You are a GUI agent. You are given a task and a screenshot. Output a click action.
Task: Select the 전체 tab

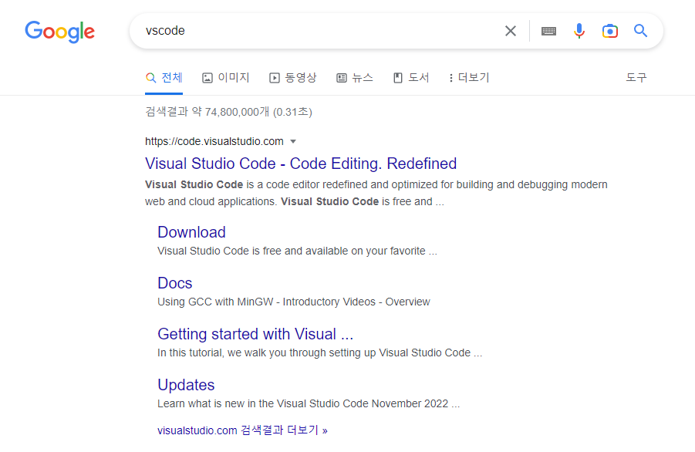click(x=164, y=78)
